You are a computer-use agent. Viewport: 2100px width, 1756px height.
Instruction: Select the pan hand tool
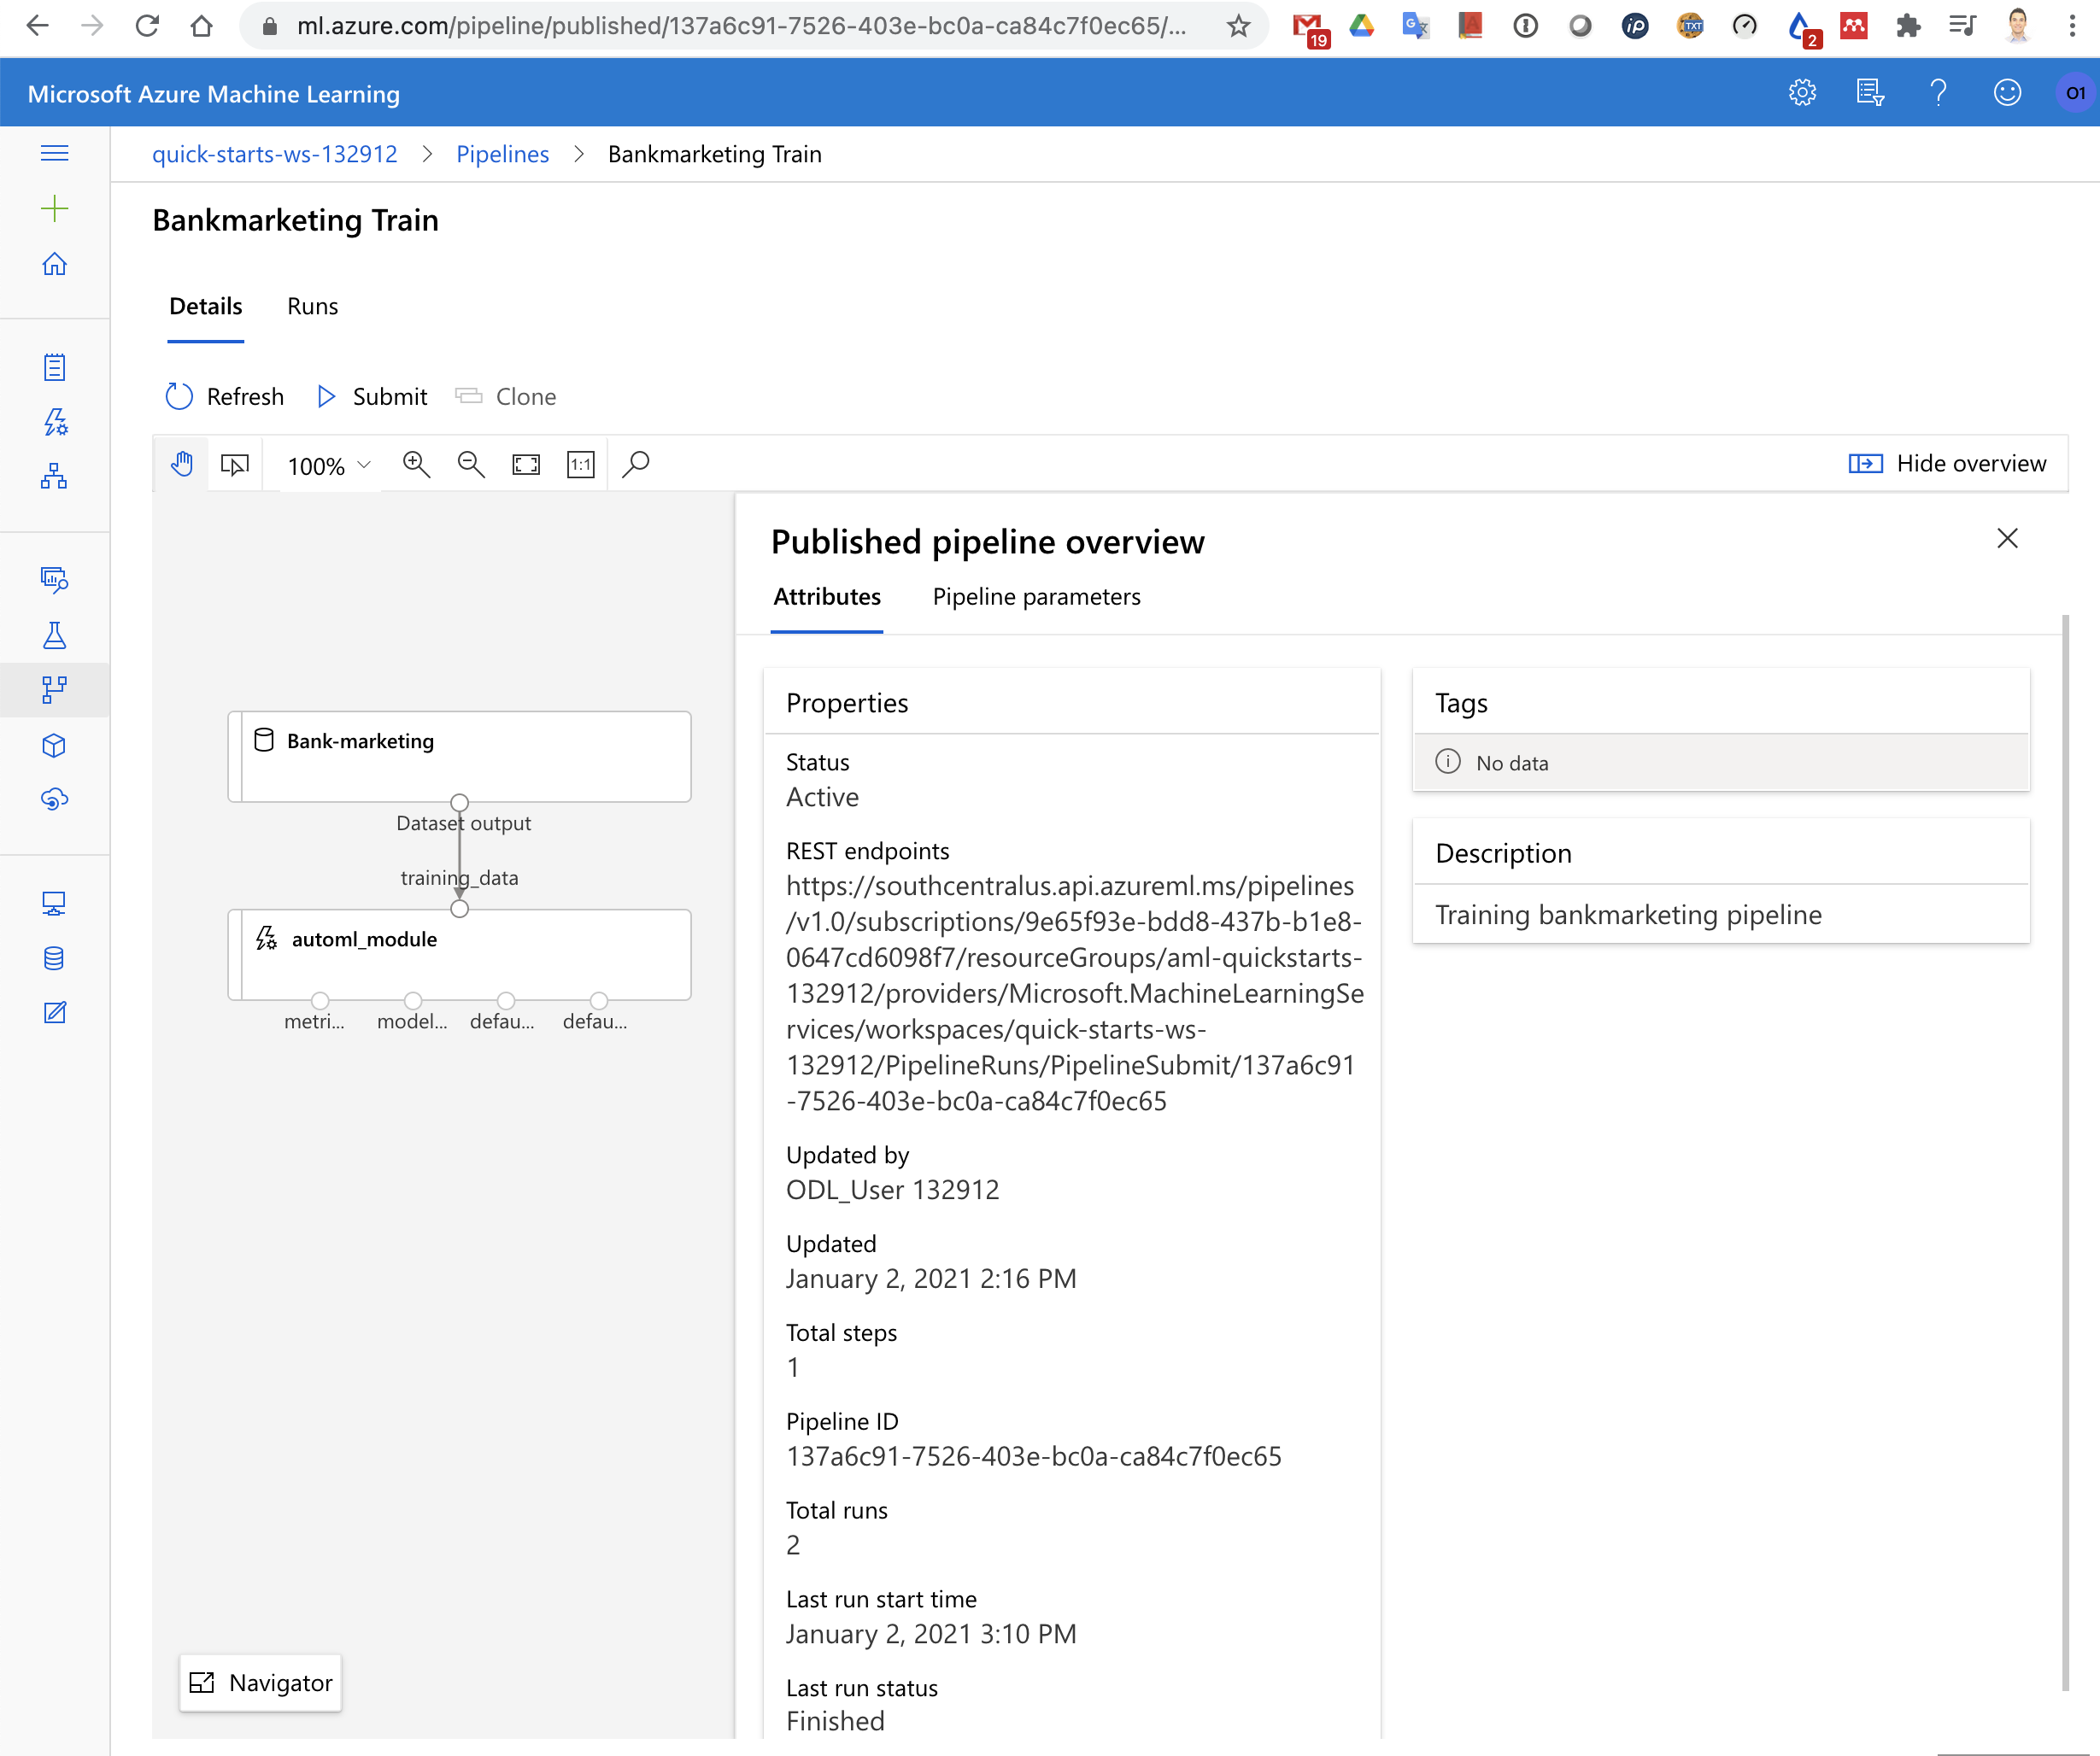point(182,465)
